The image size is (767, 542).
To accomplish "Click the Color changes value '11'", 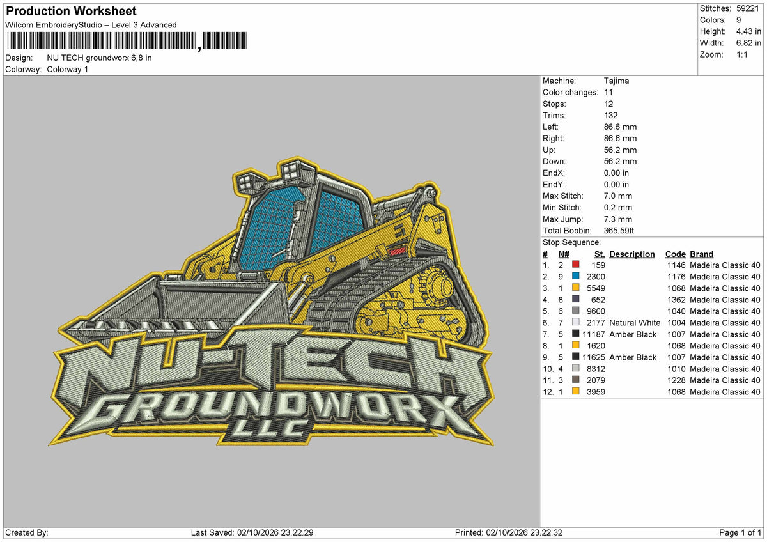I will 608,93.
